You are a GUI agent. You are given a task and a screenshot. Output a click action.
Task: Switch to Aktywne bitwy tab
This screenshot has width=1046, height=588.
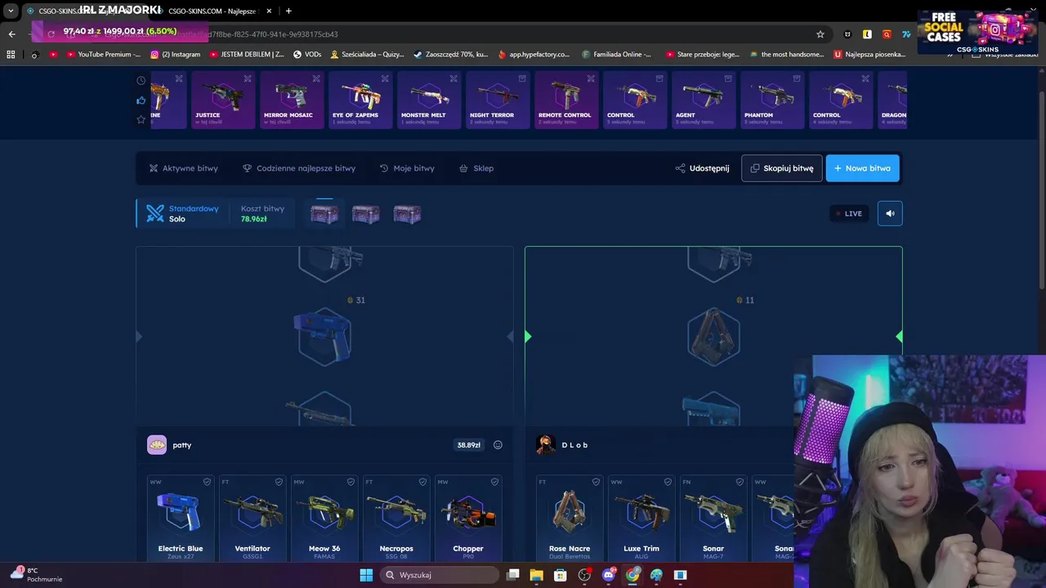tap(184, 168)
